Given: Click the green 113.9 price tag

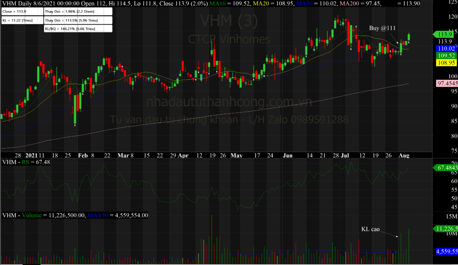Looking at the screenshot, I should click(x=445, y=34).
